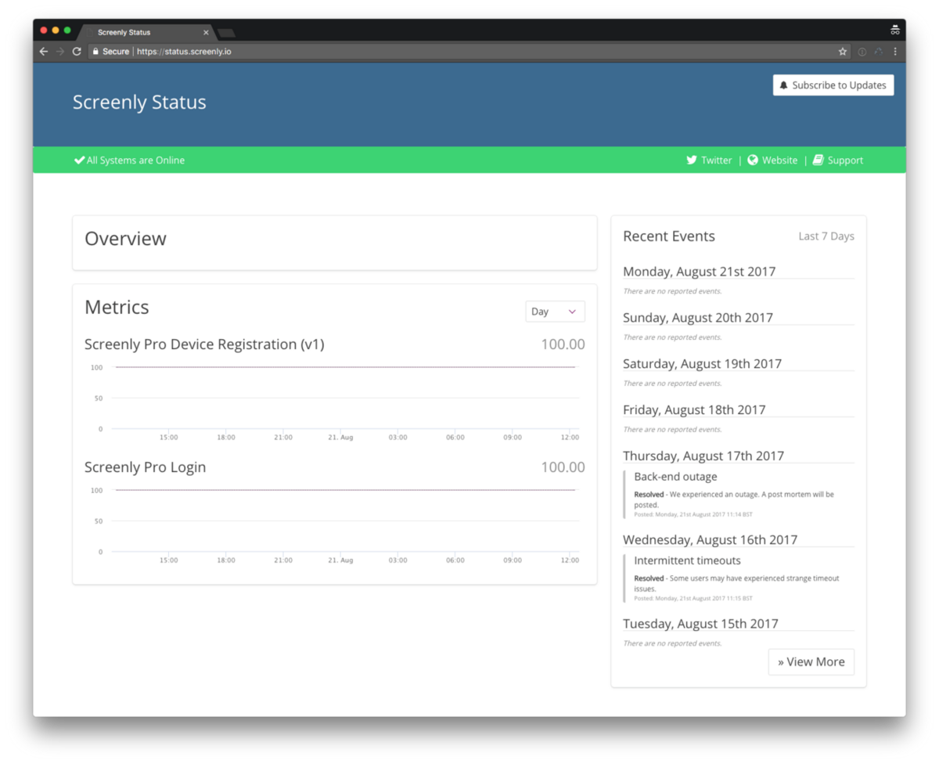This screenshot has height=764, width=939.
Task: Click the Twitter bird icon
Action: coord(692,160)
